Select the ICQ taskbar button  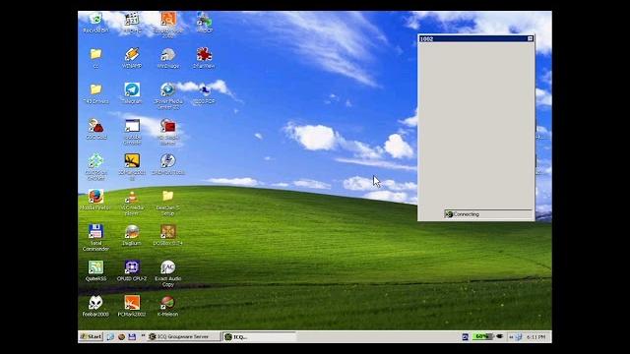(259, 336)
